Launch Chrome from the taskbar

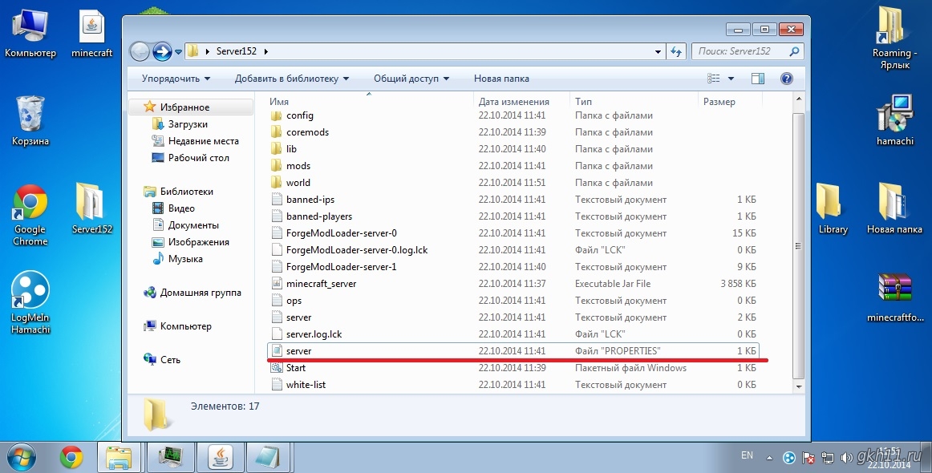[x=71, y=458]
